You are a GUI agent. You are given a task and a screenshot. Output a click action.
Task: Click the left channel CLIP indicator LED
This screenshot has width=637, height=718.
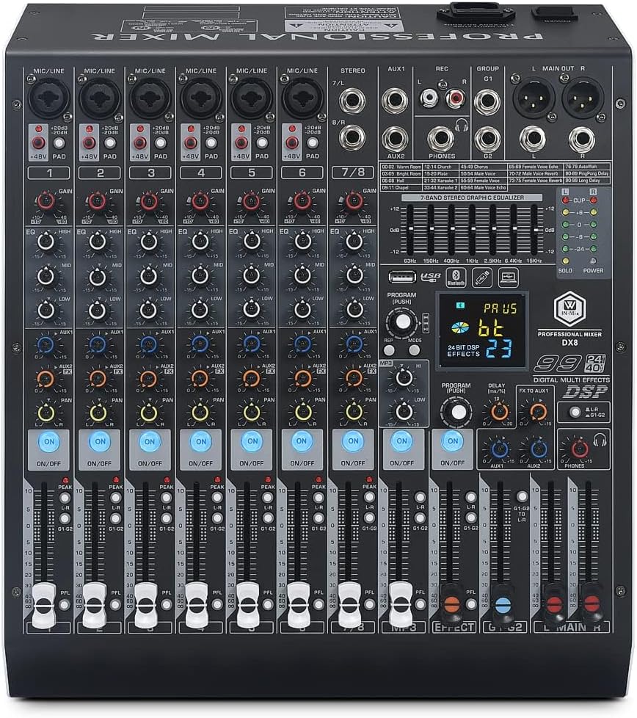(x=564, y=200)
